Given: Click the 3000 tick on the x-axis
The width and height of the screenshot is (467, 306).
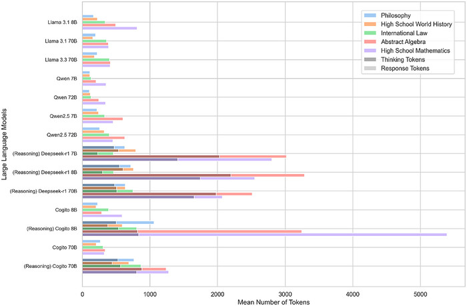Looking at the screenshot, I should (x=285, y=292).
